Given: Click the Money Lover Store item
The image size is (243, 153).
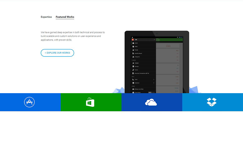Looking at the screenshot, I should pos(139,89).
